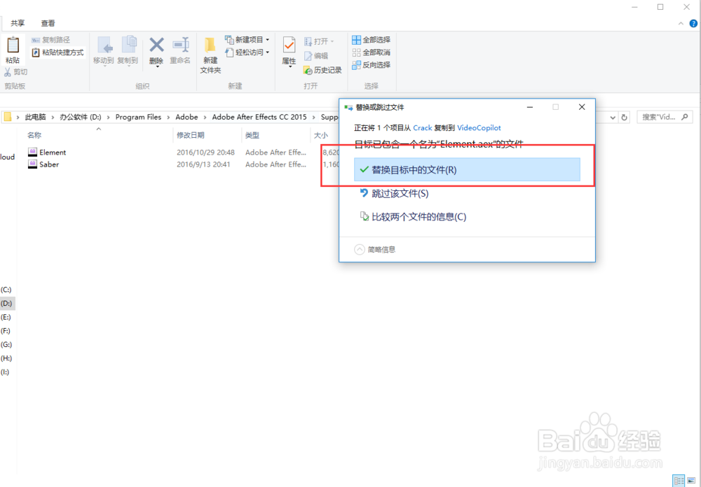Select the (C:) drive in navigation pane

(6, 290)
